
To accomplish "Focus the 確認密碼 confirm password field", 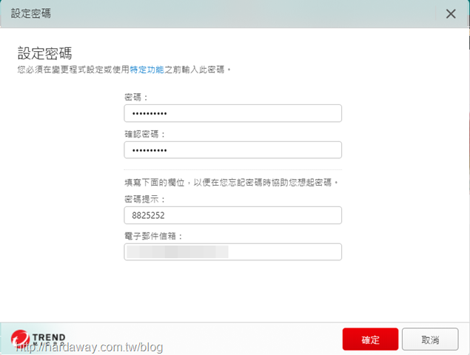I will click(233, 150).
